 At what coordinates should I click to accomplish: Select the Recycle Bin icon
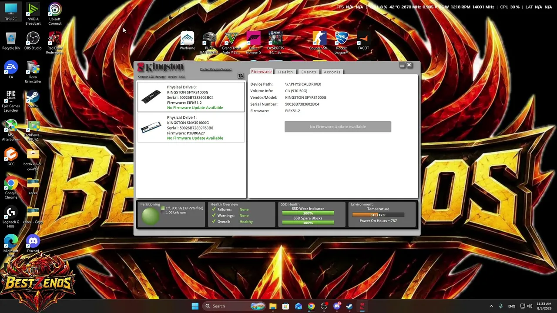11,41
